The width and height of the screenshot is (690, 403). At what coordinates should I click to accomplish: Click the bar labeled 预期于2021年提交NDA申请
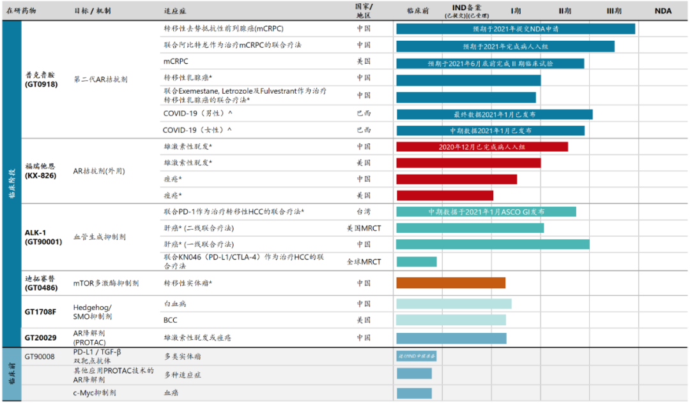pyautogui.click(x=515, y=29)
